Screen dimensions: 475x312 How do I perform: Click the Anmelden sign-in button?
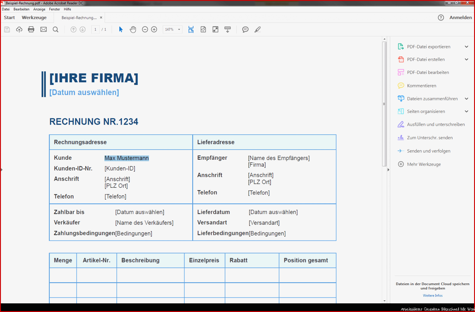[460, 18]
